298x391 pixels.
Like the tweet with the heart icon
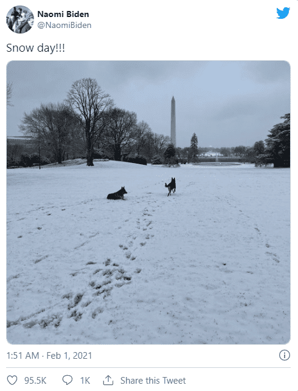coord(12,380)
